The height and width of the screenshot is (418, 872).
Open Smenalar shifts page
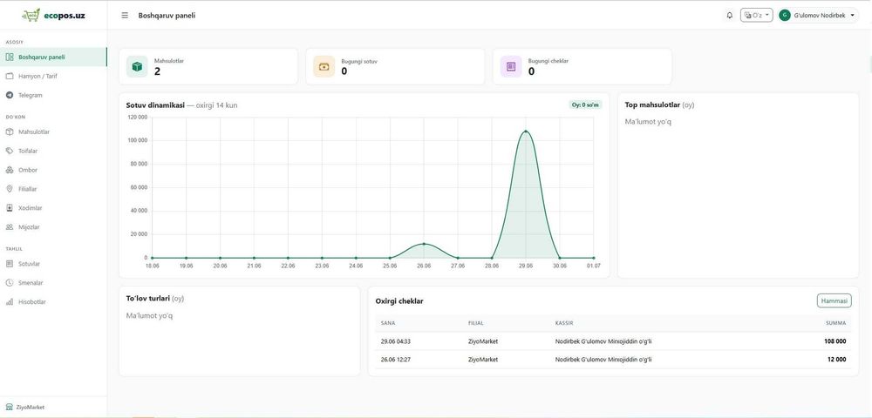pyautogui.click(x=53, y=282)
